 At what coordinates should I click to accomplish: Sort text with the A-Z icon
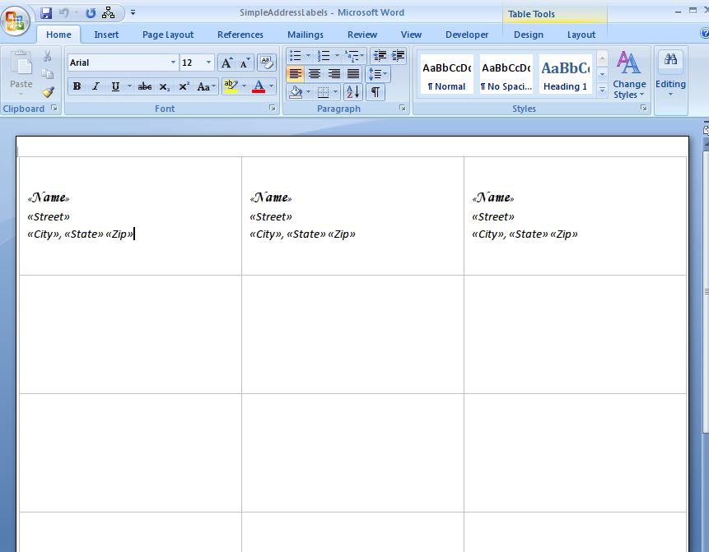[352, 93]
